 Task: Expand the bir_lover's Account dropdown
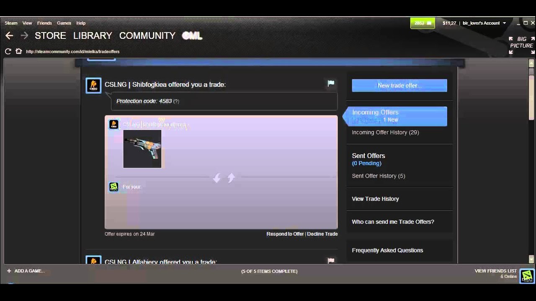[484, 23]
